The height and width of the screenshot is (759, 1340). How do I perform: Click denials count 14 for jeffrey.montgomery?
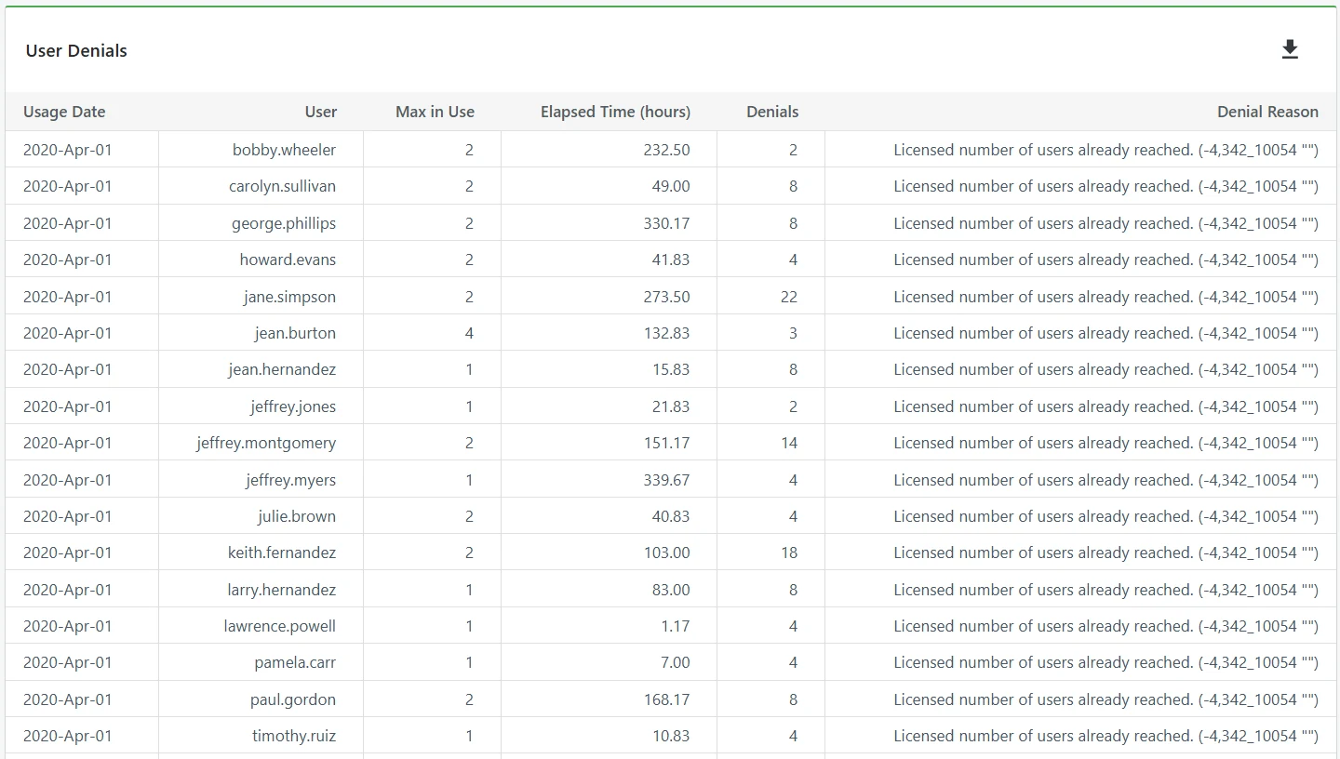789,443
